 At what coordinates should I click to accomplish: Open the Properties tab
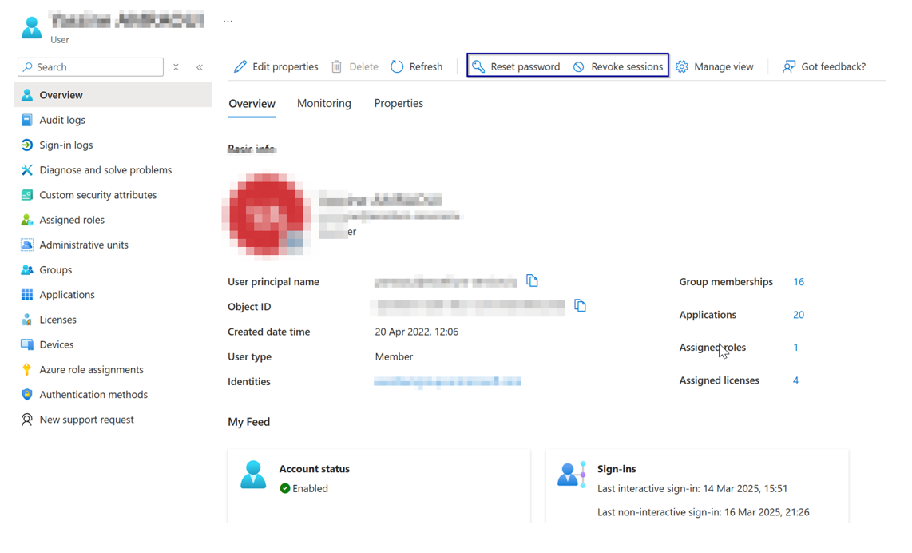click(x=399, y=103)
